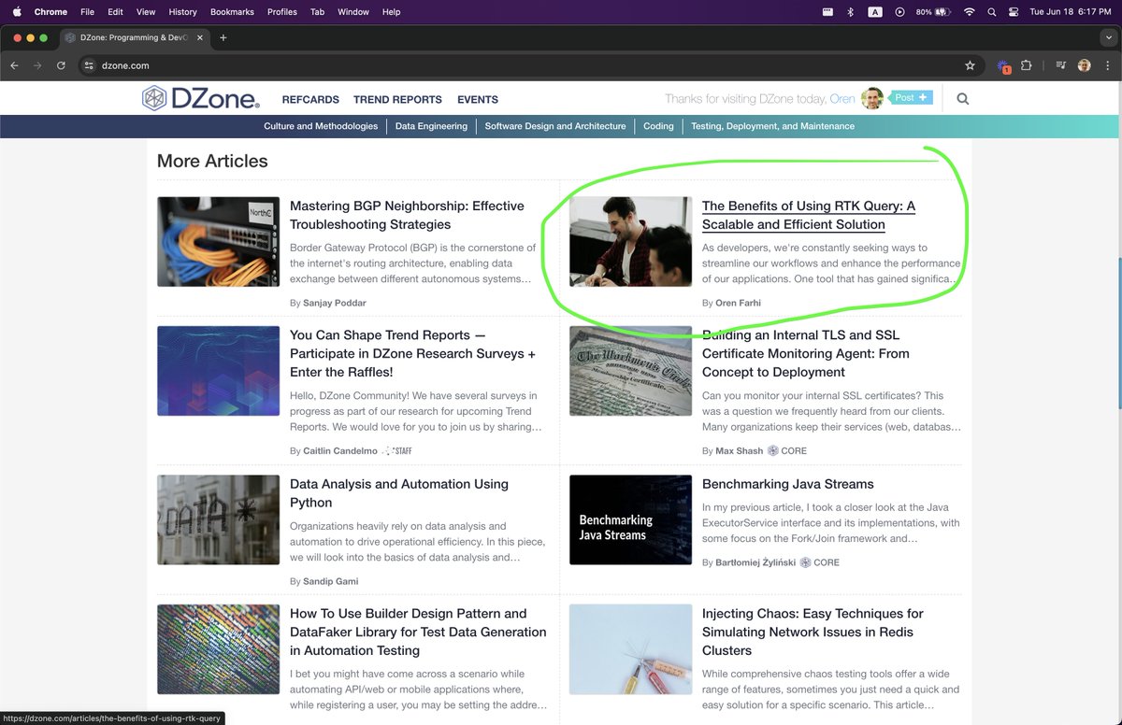View author Caitlin Candelmo's profile
The height and width of the screenshot is (725, 1122).
tap(340, 450)
